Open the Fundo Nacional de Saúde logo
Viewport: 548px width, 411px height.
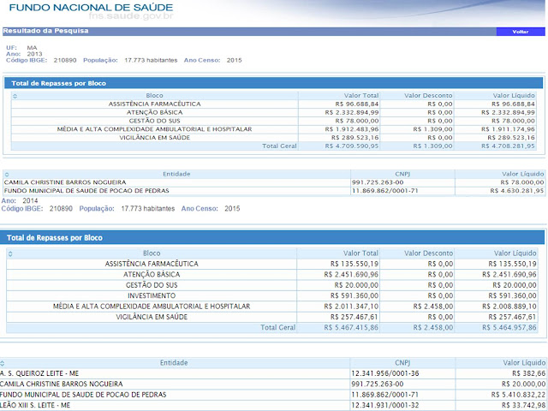pyautogui.click(x=92, y=11)
